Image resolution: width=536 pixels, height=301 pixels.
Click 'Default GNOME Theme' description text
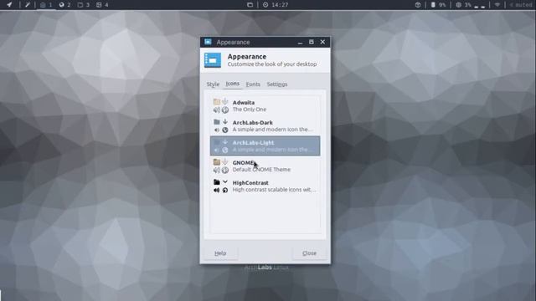click(x=261, y=170)
